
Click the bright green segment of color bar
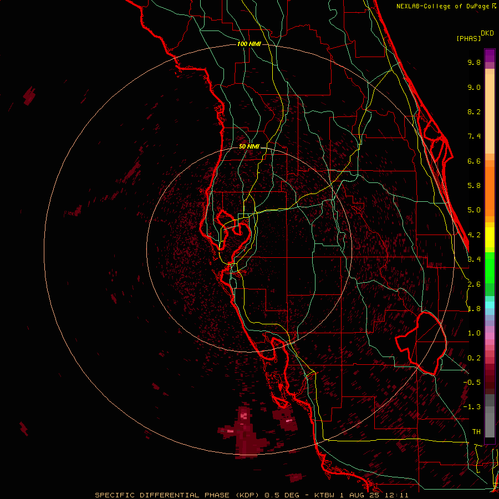(490, 267)
